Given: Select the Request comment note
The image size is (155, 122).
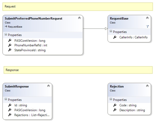Looking at the screenshot, I should [x=77, y=6].
